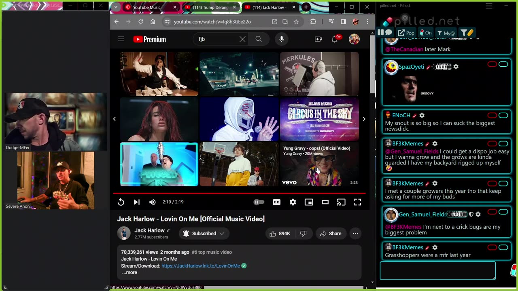This screenshot has height=291, width=518.
Task: Open the Create video menu
Action: tap(318, 39)
